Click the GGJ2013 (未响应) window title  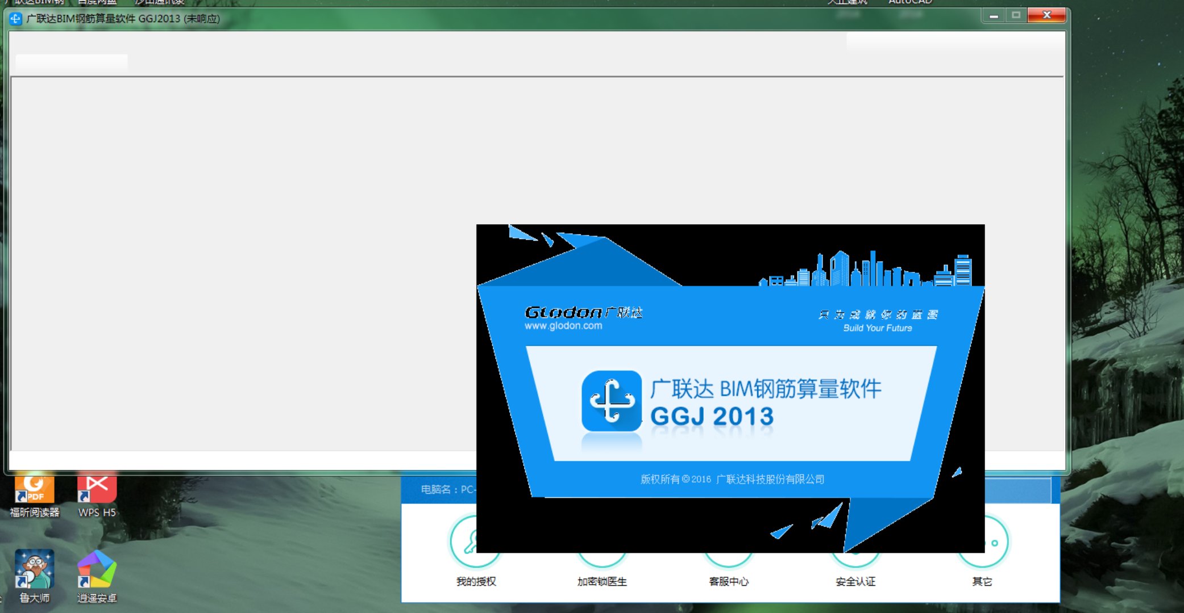pos(123,19)
